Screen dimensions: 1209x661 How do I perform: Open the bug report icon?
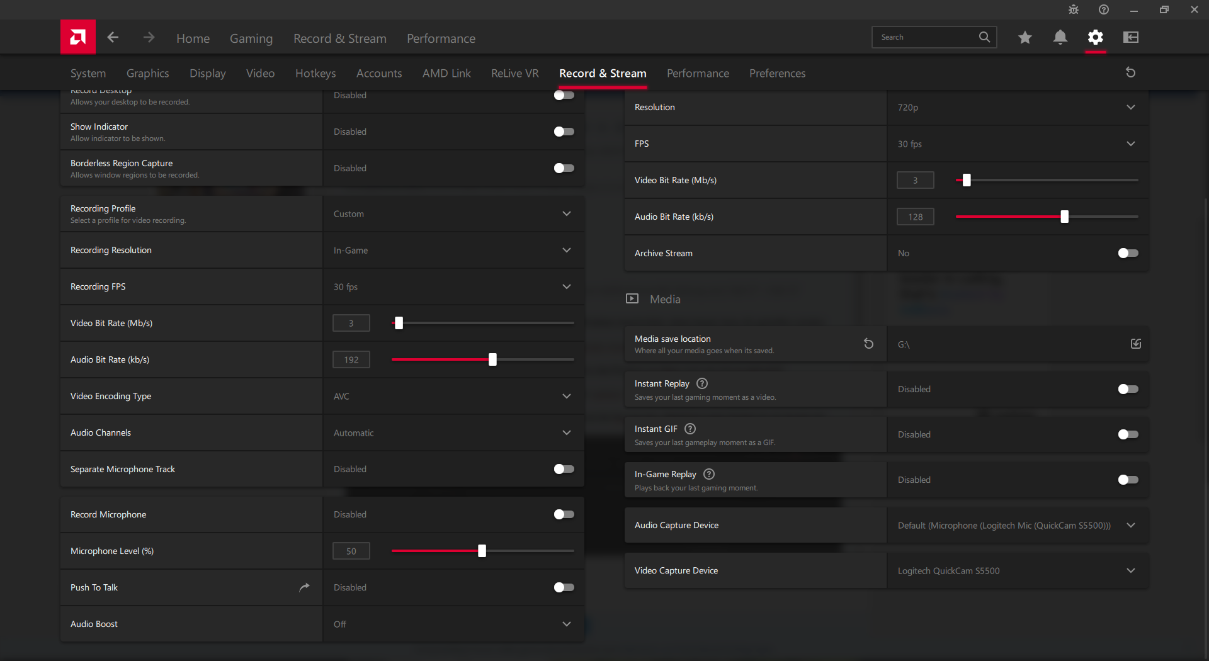(1074, 9)
